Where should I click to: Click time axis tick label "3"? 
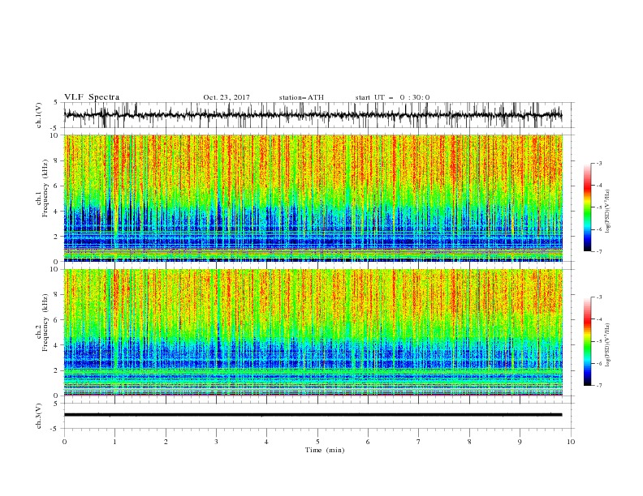[x=216, y=442]
